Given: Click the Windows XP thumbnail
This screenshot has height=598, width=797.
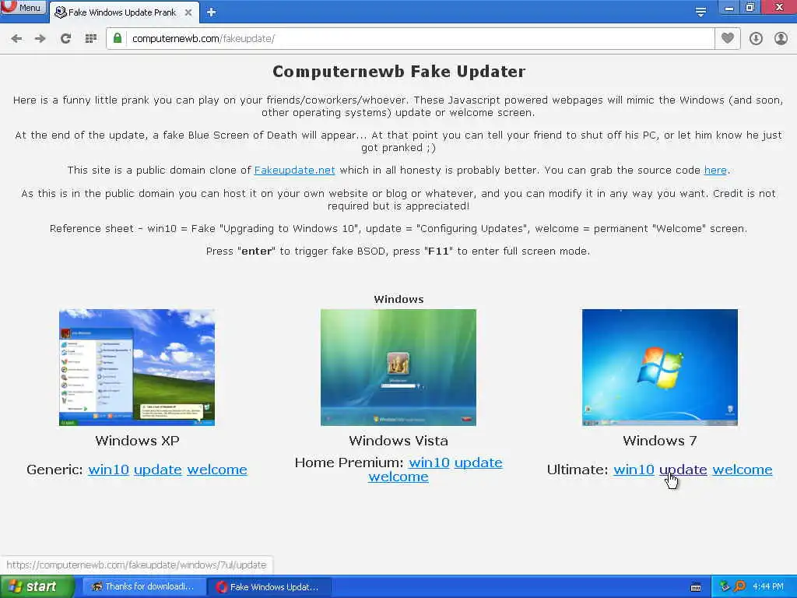Looking at the screenshot, I should (x=137, y=368).
